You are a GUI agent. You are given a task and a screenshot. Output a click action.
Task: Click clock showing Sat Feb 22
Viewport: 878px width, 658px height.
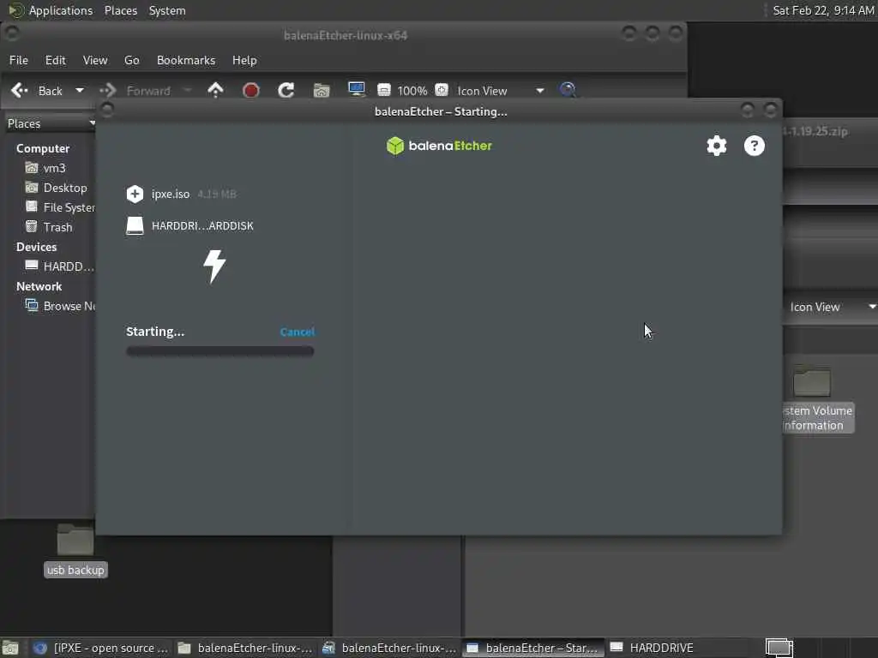coord(823,10)
